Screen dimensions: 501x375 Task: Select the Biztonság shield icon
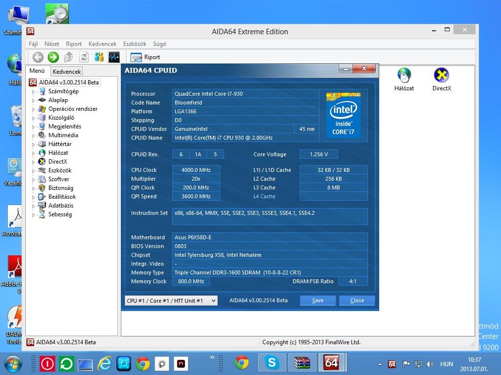pyautogui.click(x=42, y=188)
